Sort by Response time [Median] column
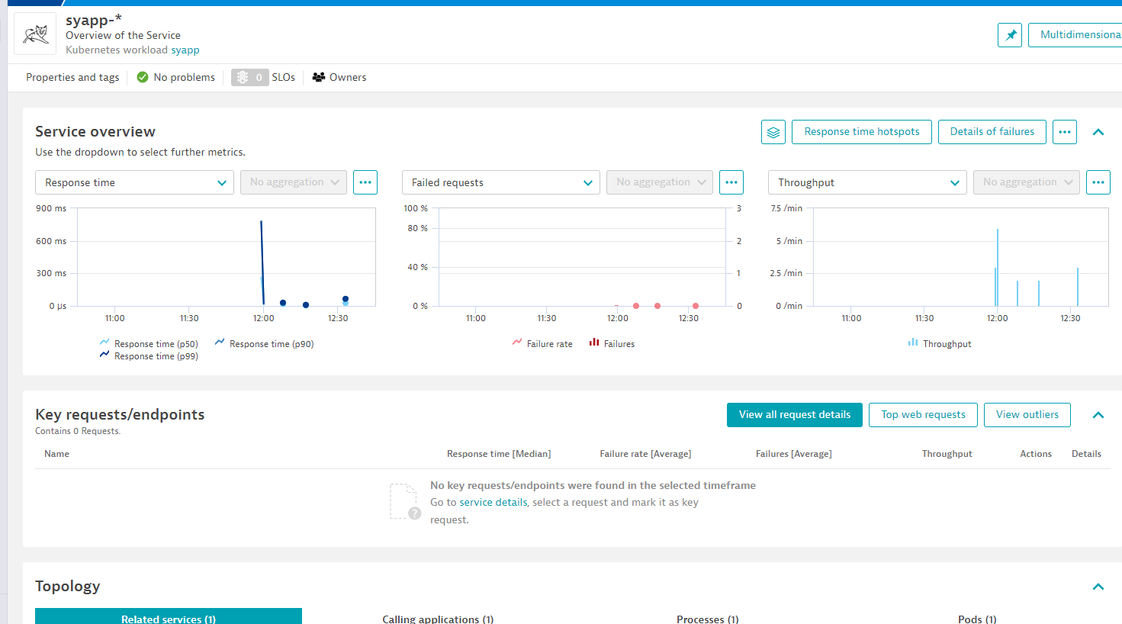This screenshot has width=1122, height=624. 499,454
